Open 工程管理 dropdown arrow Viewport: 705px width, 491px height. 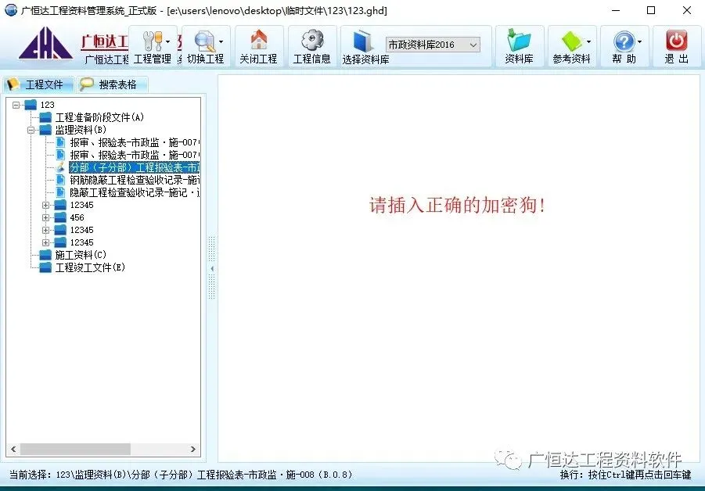point(167,41)
